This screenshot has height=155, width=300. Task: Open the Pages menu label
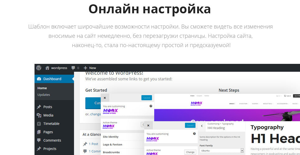[x=48, y=132]
